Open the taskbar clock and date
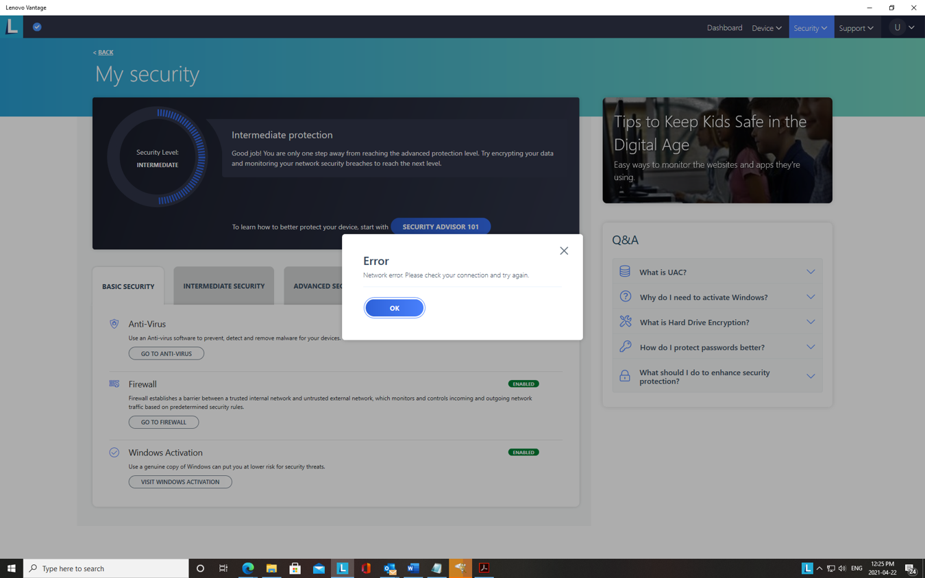The width and height of the screenshot is (925, 578). coord(883,568)
